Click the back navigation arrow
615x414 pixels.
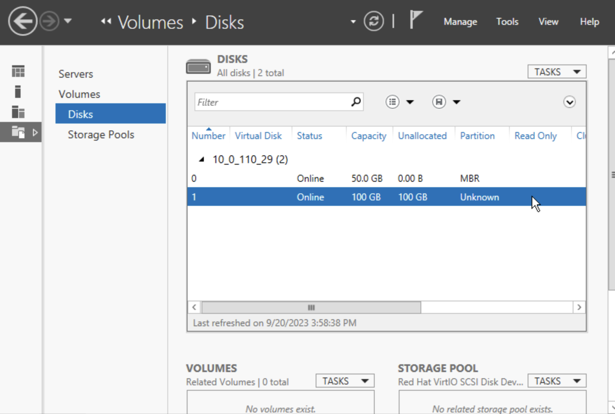click(x=23, y=21)
